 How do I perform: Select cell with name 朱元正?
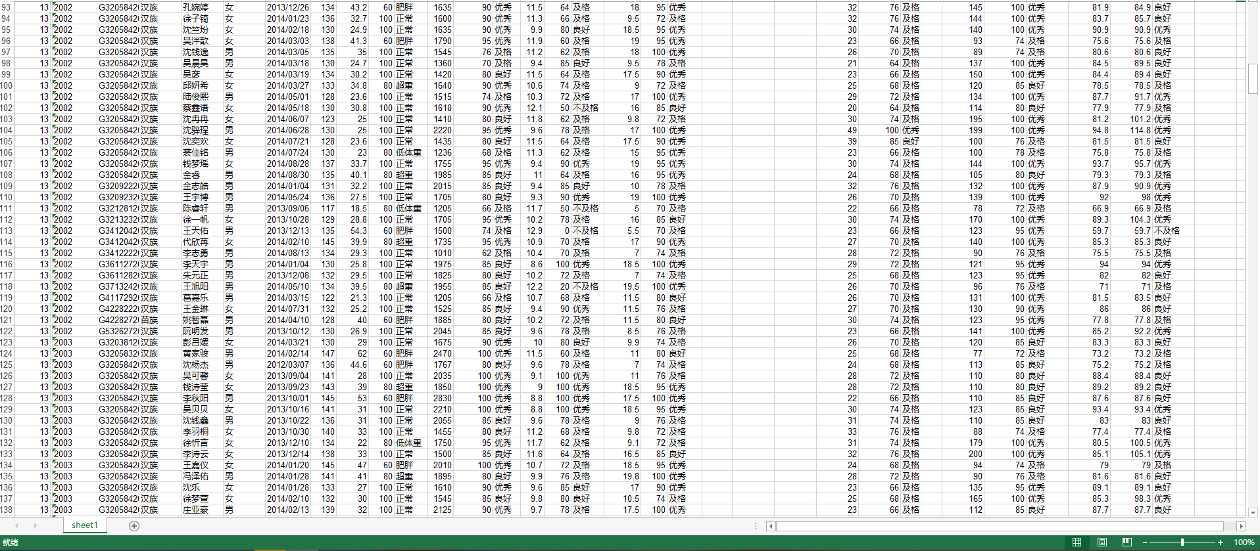201,275
